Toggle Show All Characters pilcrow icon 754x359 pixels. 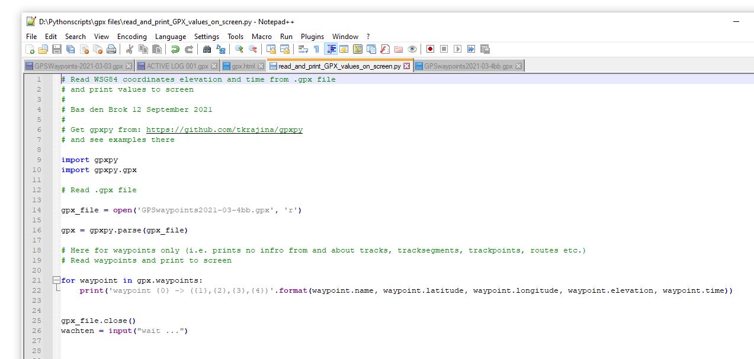(x=316, y=49)
